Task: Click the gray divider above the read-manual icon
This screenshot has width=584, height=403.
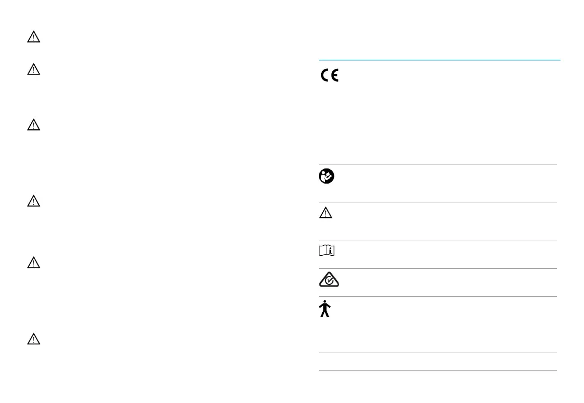Action: (x=438, y=165)
